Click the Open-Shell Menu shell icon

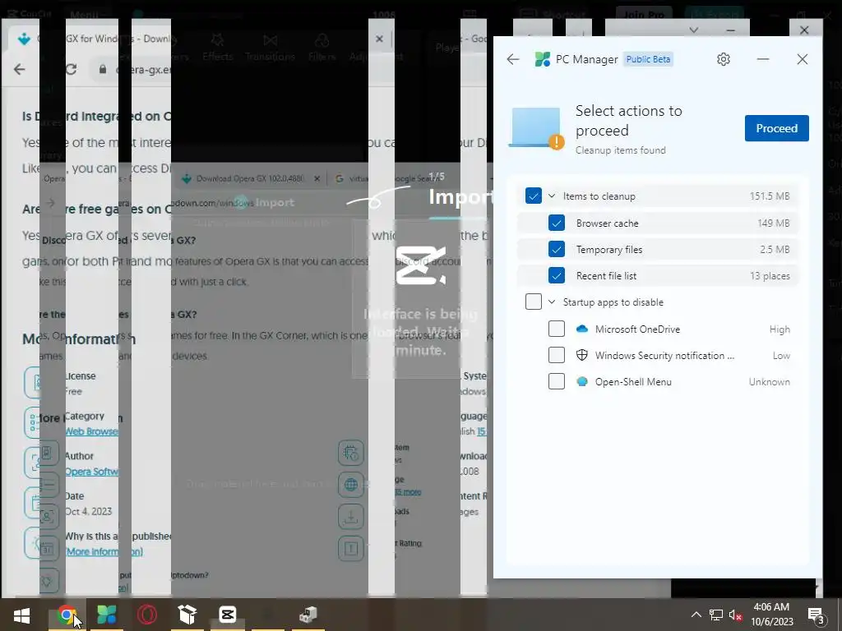[581, 381]
